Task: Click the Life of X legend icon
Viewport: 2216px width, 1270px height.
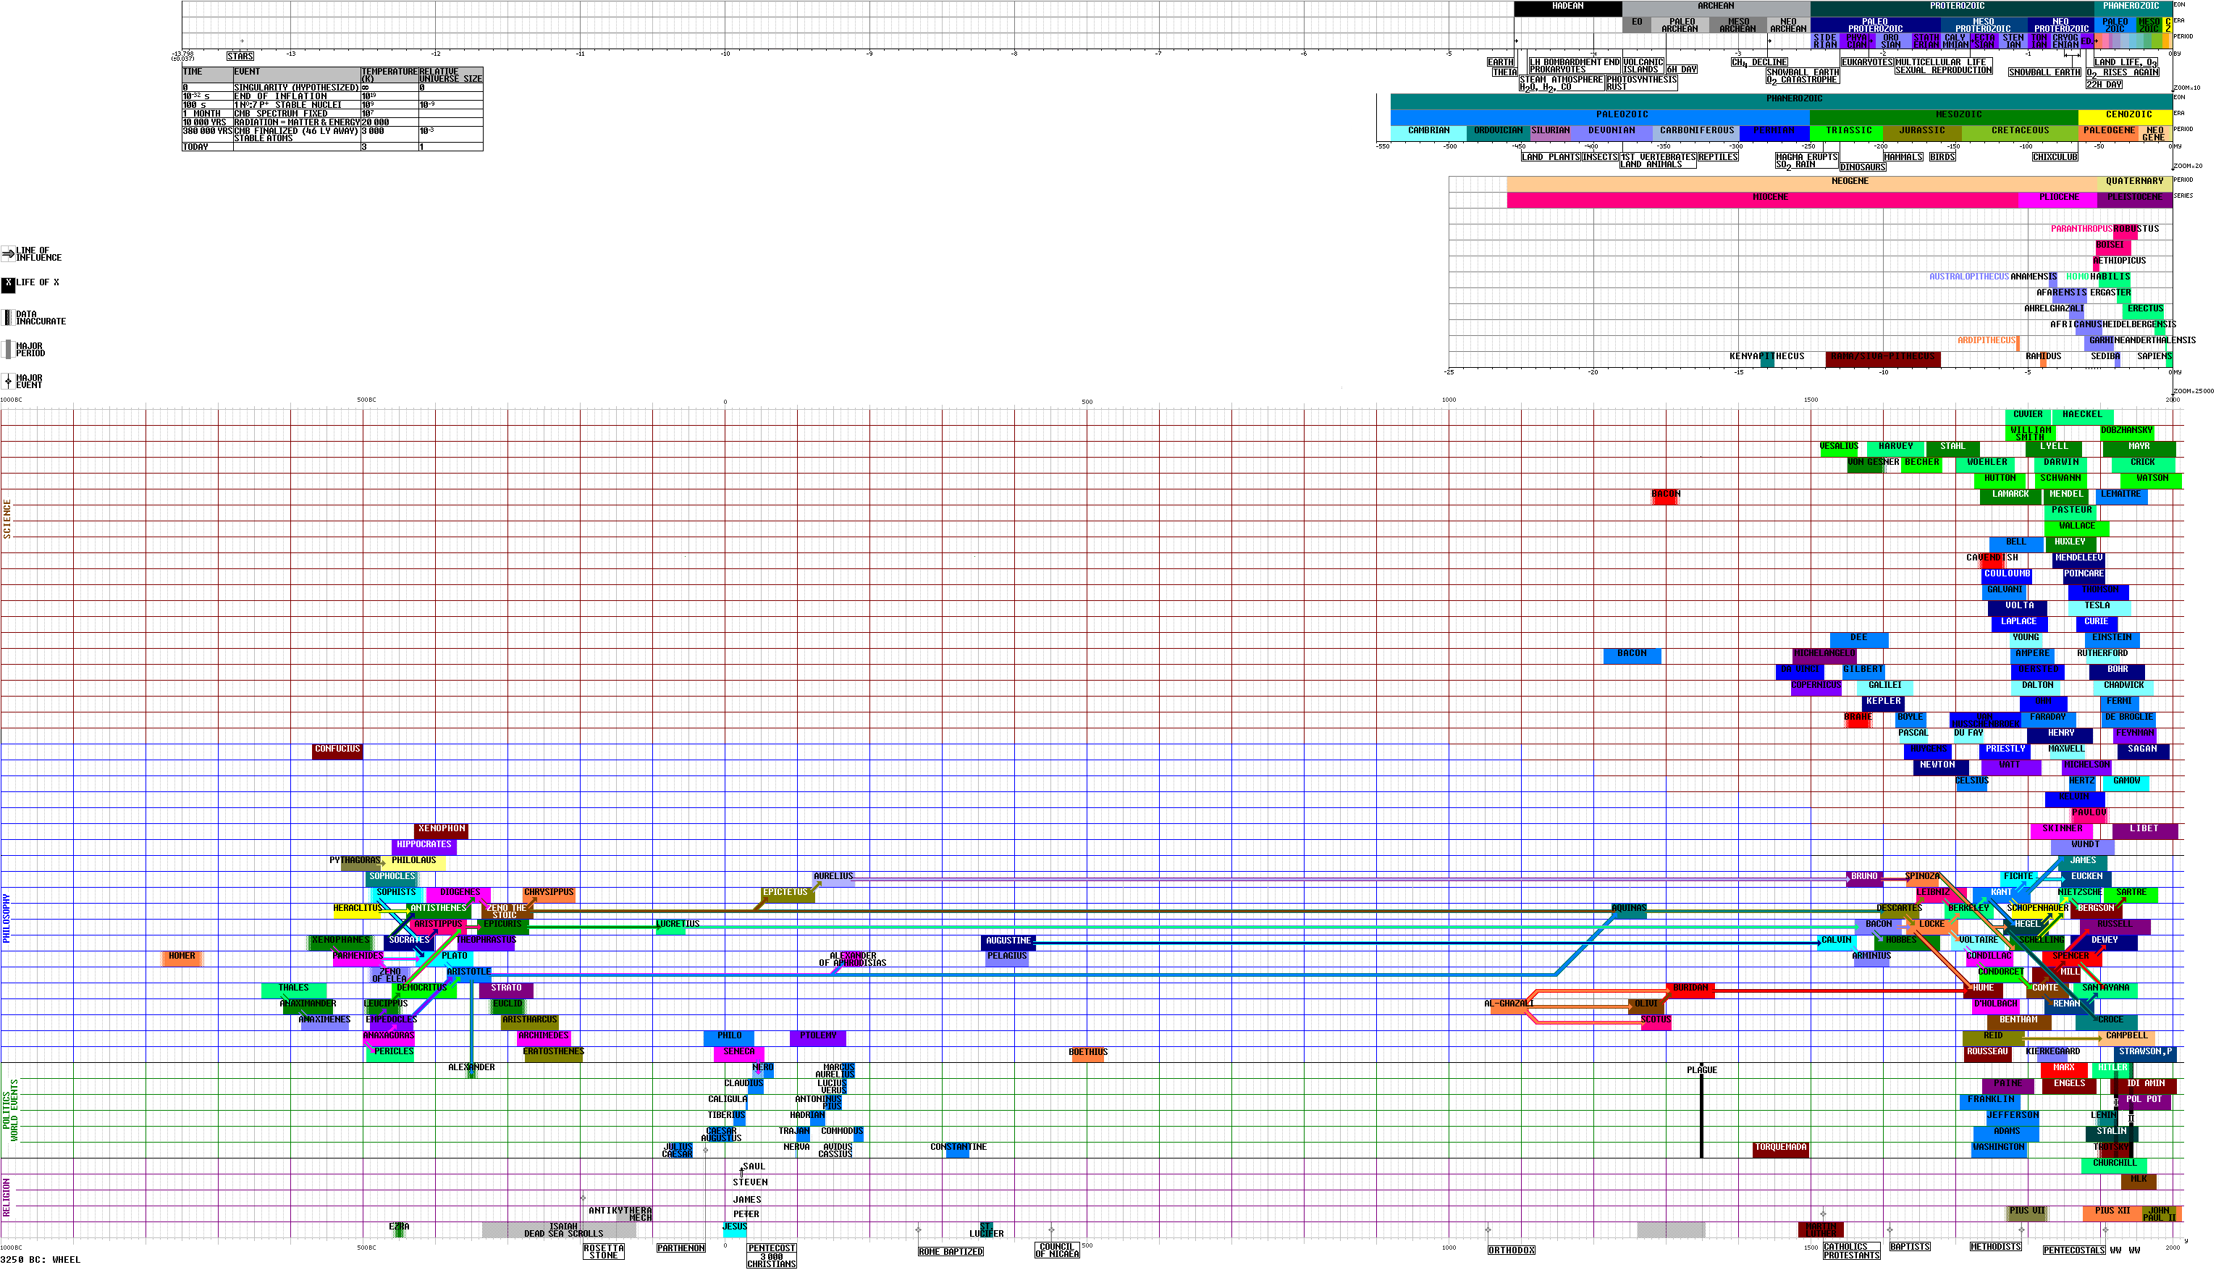Action: (x=8, y=285)
